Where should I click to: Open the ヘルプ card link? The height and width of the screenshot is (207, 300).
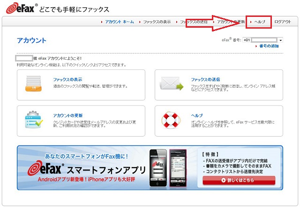(197, 115)
